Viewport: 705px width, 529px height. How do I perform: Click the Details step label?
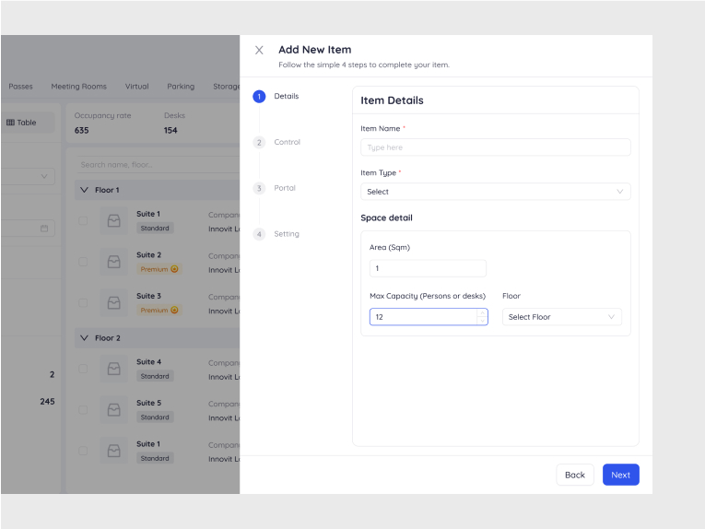tap(287, 96)
